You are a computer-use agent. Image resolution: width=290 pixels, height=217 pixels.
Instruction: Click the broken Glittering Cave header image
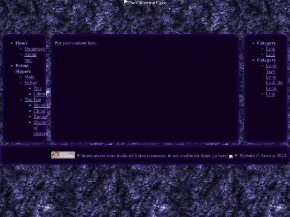[145, 3]
